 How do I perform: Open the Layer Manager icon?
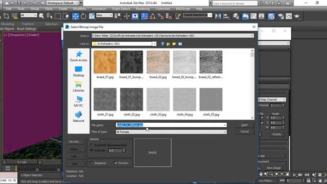[x=236, y=16]
